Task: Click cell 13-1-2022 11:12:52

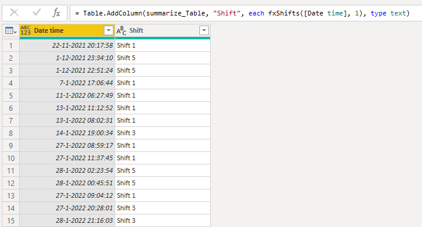Action: tap(67, 108)
